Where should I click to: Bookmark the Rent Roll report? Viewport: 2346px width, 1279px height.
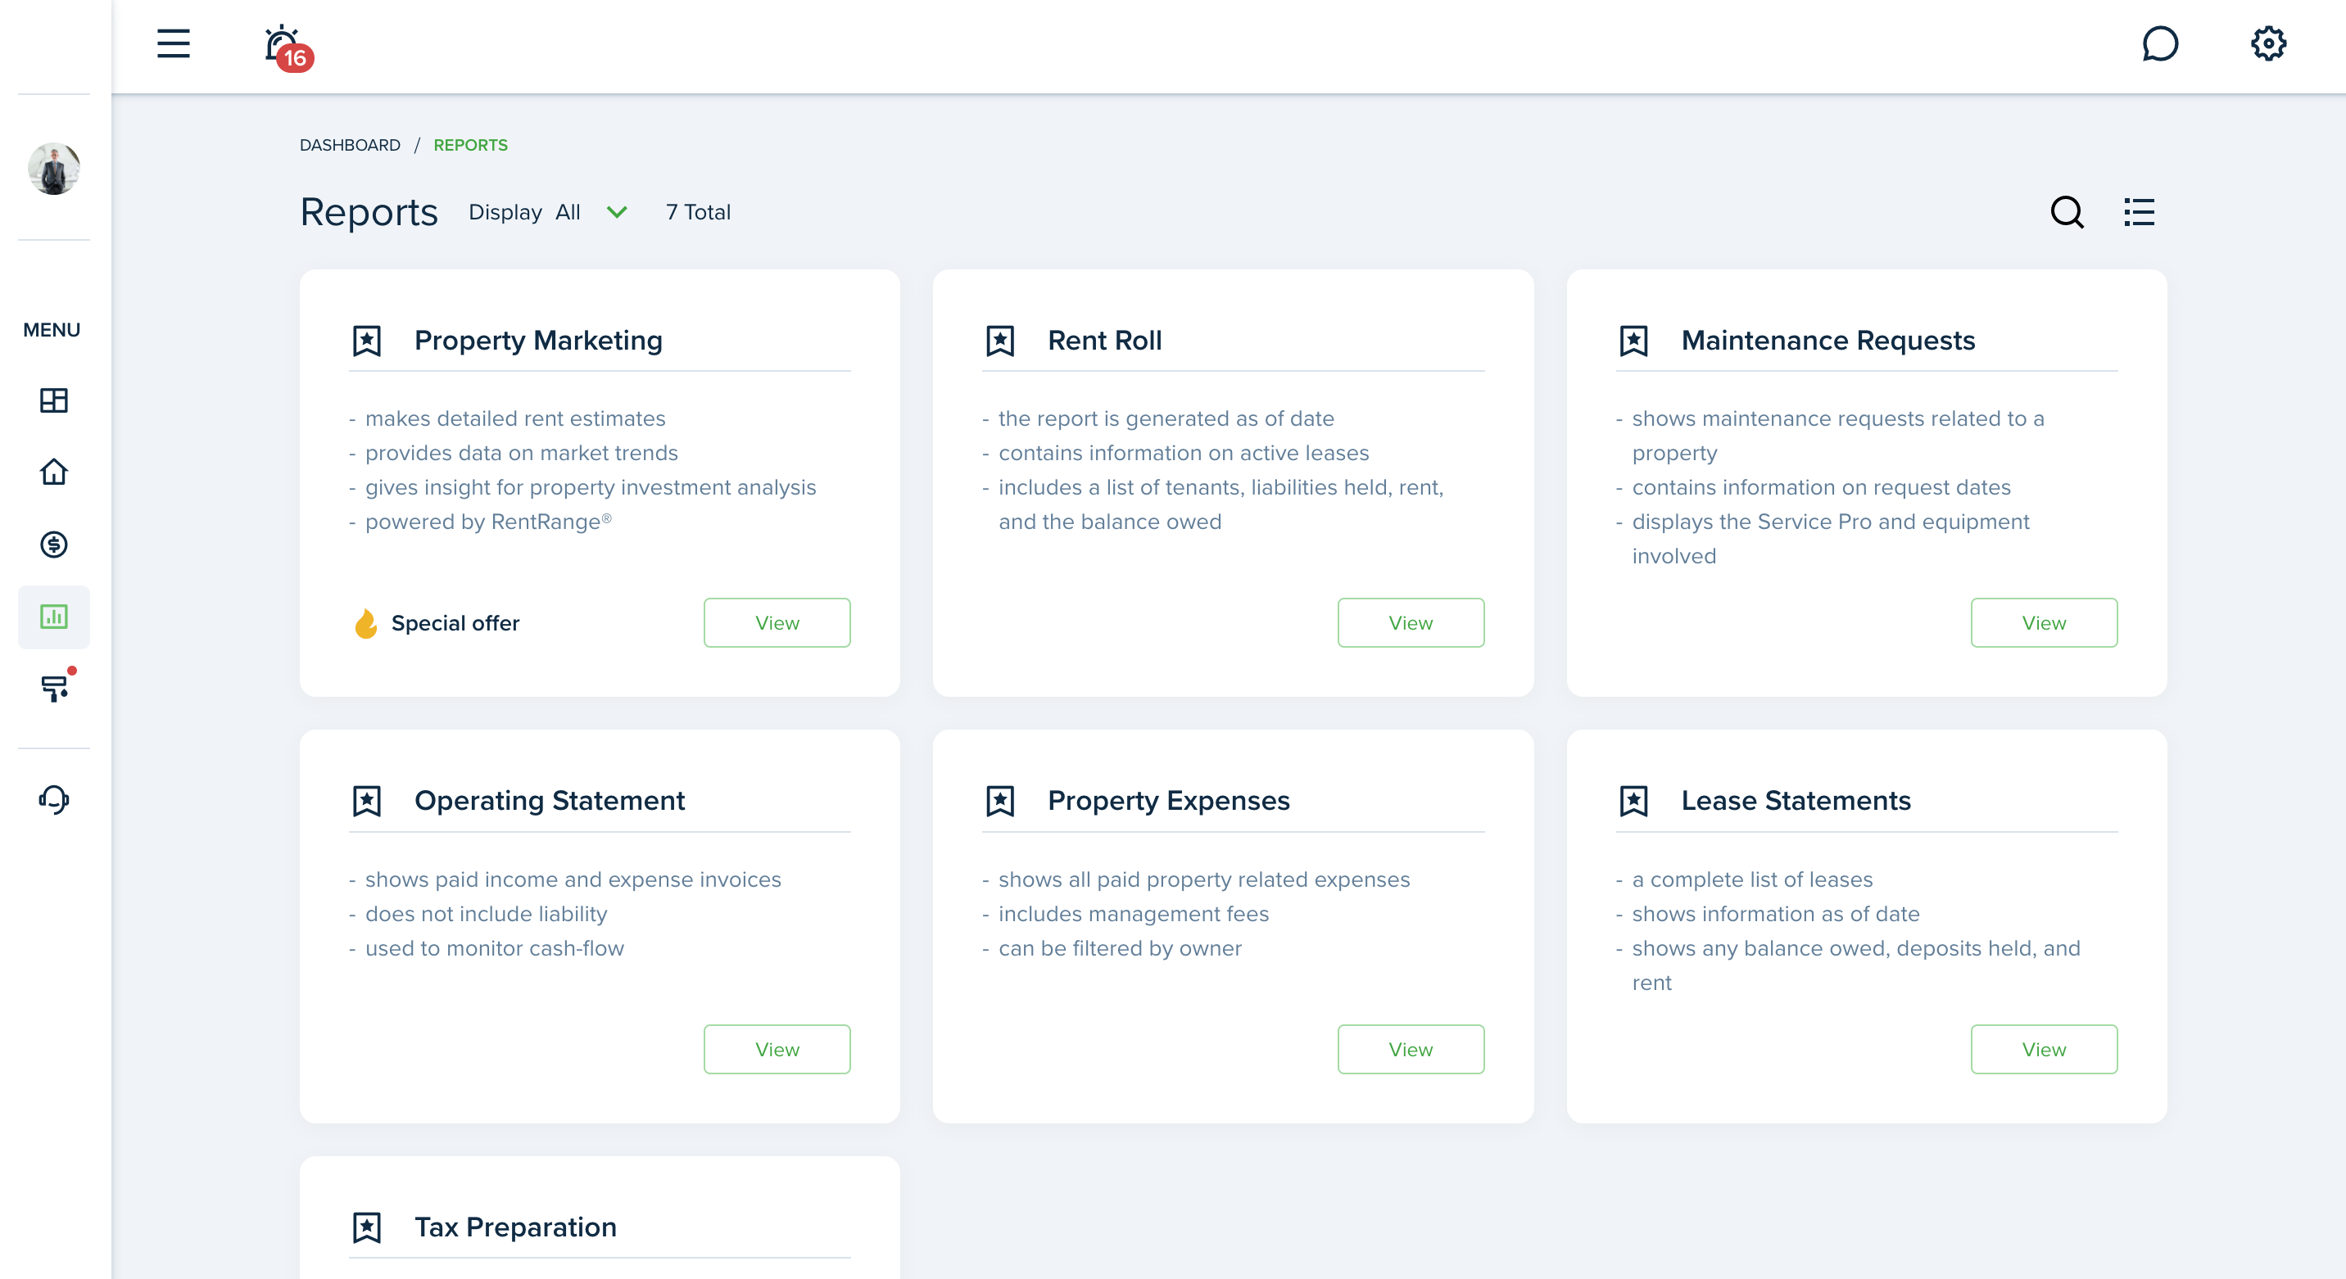pos(1000,341)
